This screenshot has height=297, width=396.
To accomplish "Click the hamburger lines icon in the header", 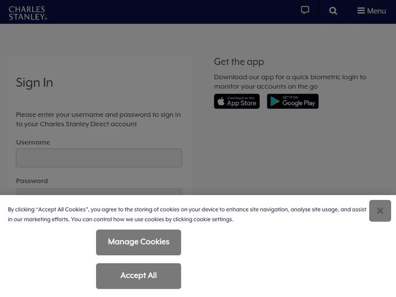I will pos(361,11).
